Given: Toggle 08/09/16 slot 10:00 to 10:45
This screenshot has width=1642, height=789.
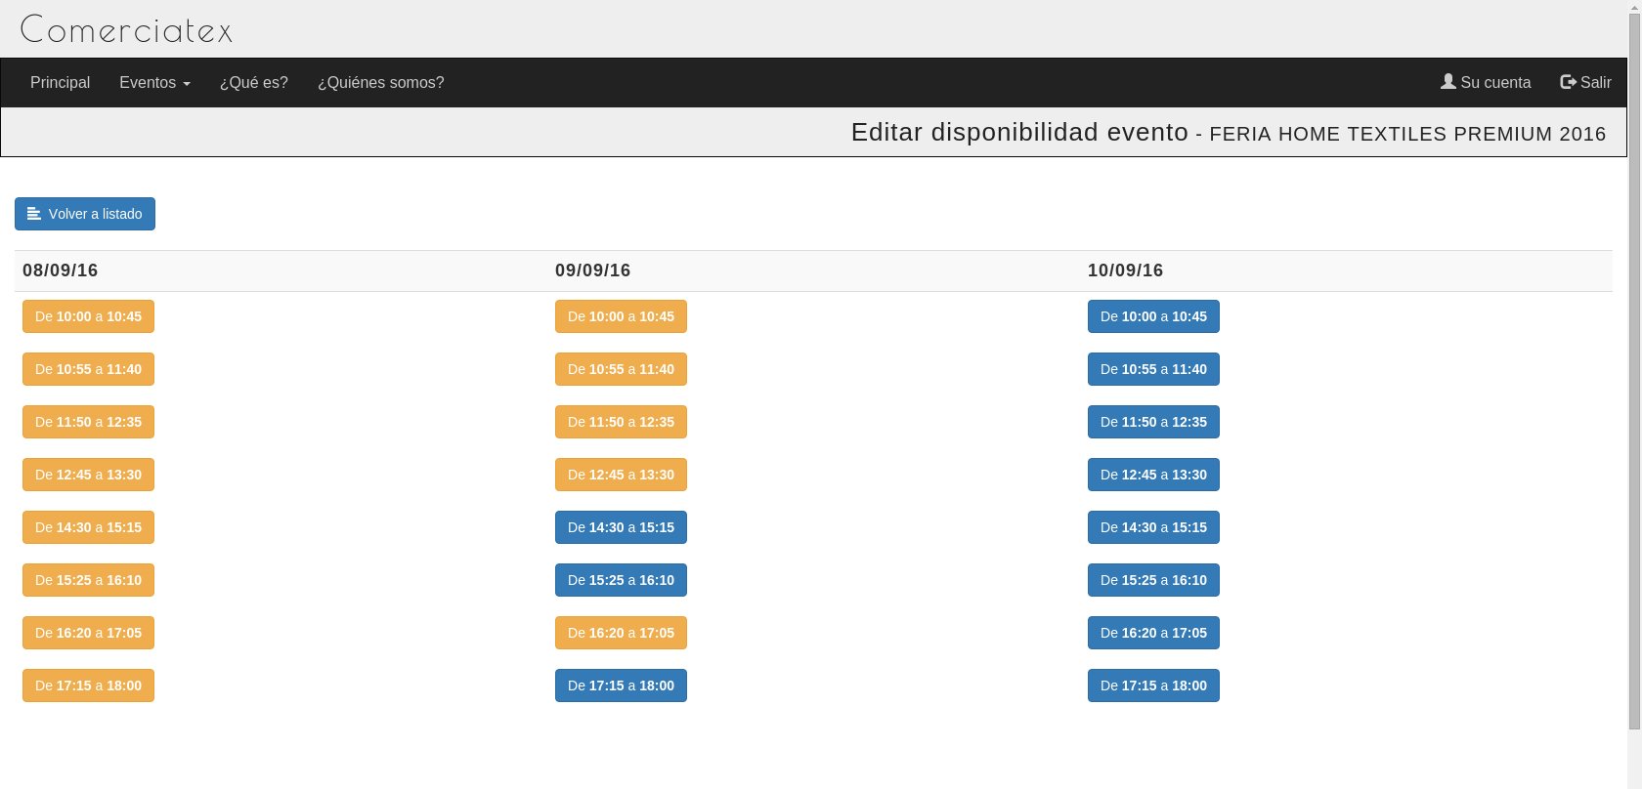Looking at the screenshot, I should coord(88,316).
